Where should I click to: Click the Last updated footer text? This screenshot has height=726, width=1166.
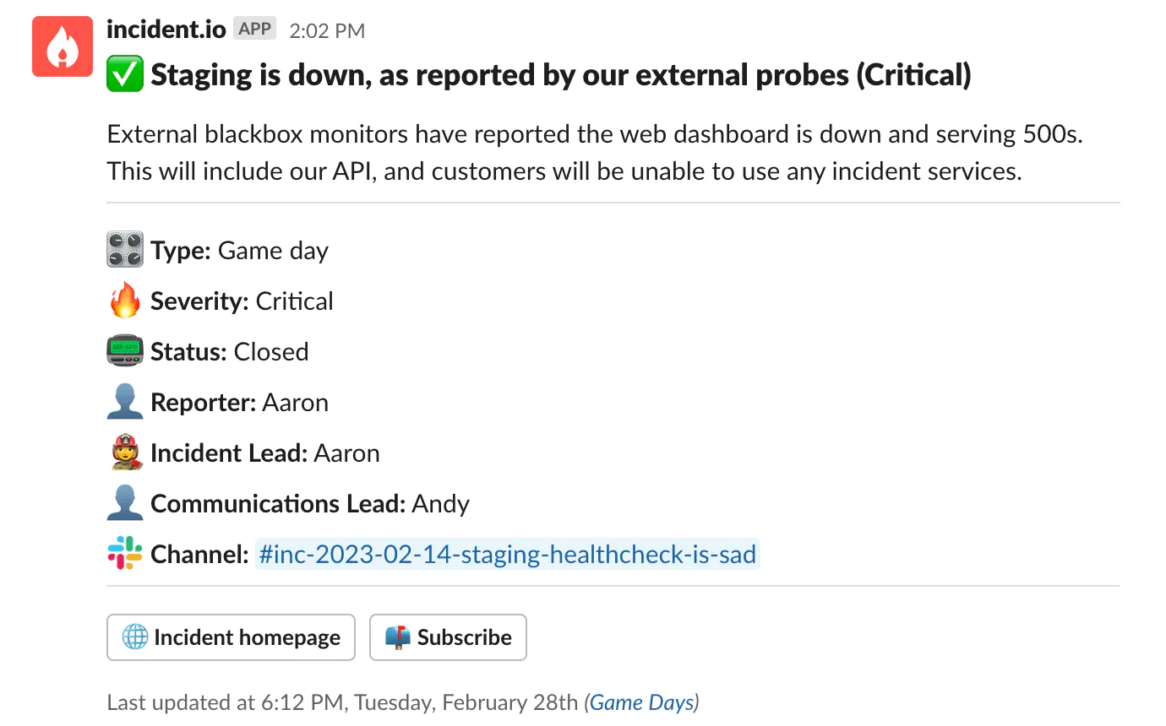pos(342,702)
